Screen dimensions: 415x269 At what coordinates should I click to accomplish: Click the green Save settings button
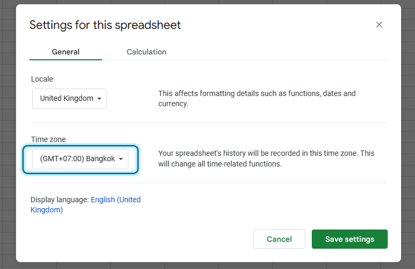(349, 239)
